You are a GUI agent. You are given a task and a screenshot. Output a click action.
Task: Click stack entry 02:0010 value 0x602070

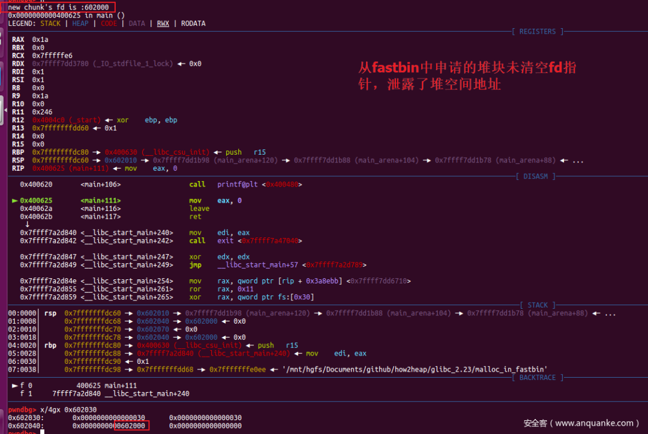click(153, 330)
